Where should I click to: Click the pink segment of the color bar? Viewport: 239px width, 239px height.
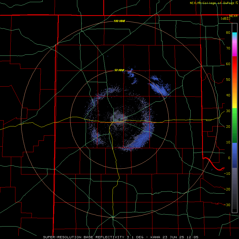[x=234, y=47]
